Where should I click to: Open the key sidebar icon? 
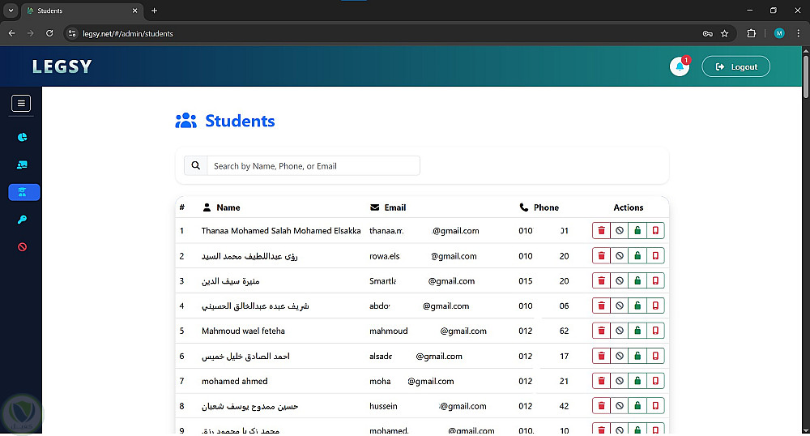click(22, 220)
